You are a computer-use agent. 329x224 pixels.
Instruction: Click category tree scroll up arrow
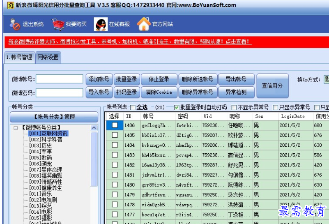94,128
